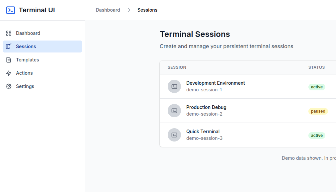Viewport: 336px width, 192px height.
Task: Open Dashboard from the sidebar menu
Action: [43, 33]
